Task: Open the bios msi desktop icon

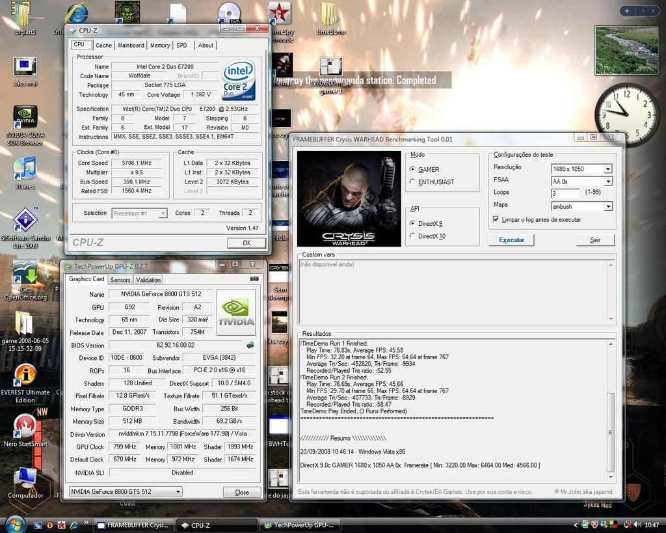Action: point(25,71)
